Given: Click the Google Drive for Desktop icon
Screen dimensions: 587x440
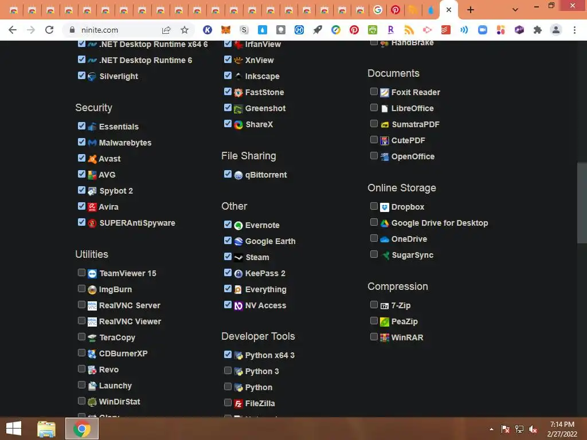Looking at the screenshot, I should click(385, 223).
